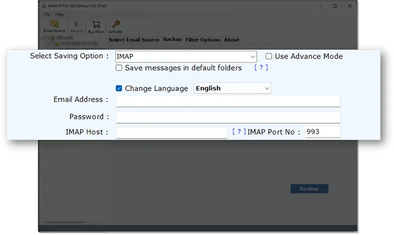Switch to the Backup tab
The width and height of the screenshot is (394, 235).
[x=172, y=39]
